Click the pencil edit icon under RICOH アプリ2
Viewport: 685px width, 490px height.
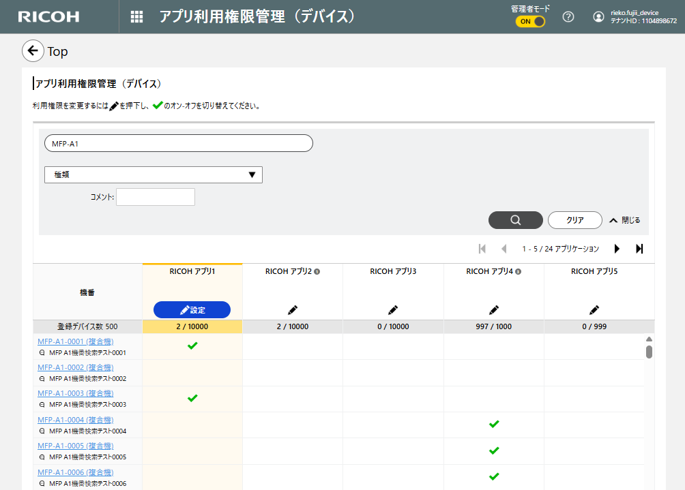click(x=293, y=309)
